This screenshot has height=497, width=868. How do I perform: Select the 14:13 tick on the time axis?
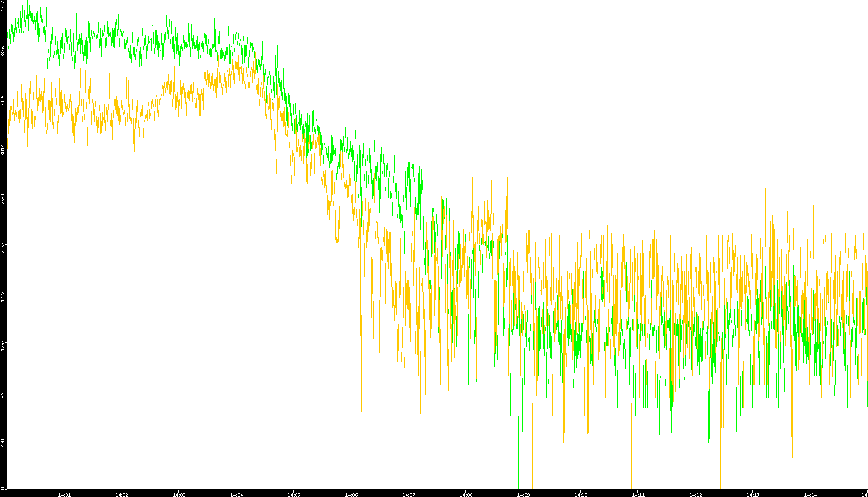(753, 494)
